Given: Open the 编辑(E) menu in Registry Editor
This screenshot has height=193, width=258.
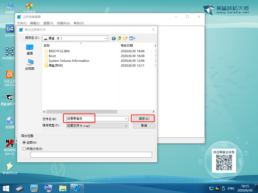Looking at the screenshot, I should 35,23.
